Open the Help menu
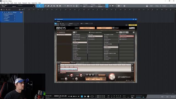Image resolution: width=176 pixels, height=99 pixels. (x=40, y=3)
